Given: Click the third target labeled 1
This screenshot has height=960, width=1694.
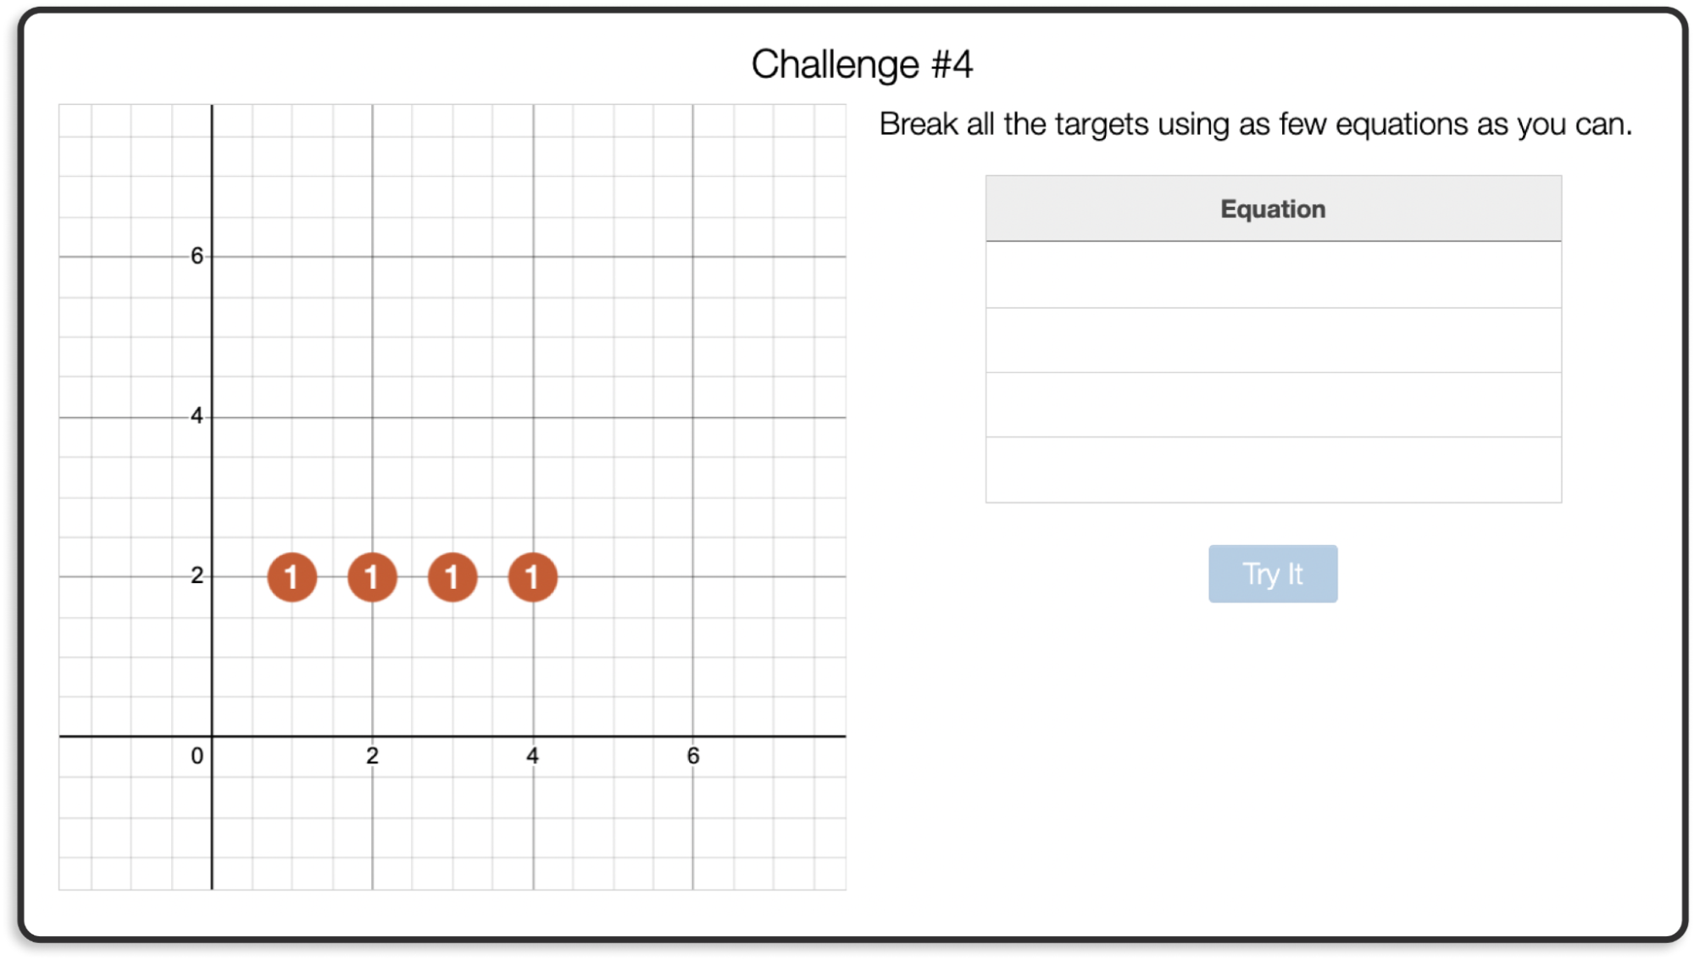Looking at the screenshot, I should click(452, 576).
